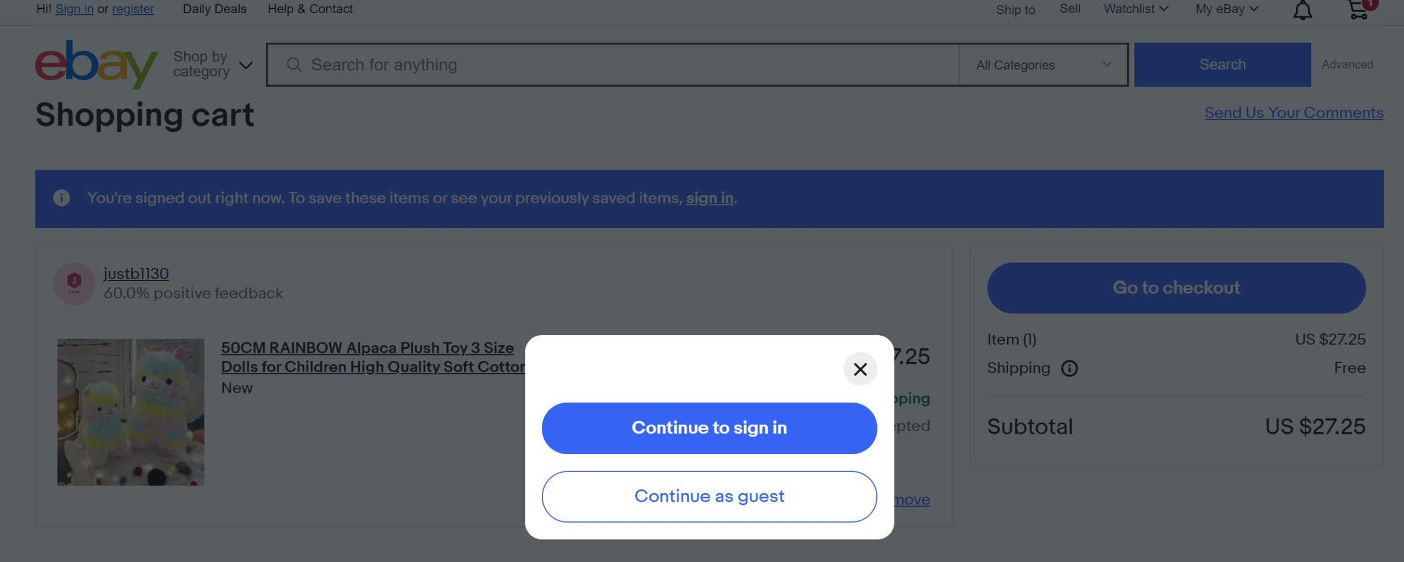Click the Shipping info icon
The height and width of the screenshot is (562, 1404).
[x=1069, y=368]
